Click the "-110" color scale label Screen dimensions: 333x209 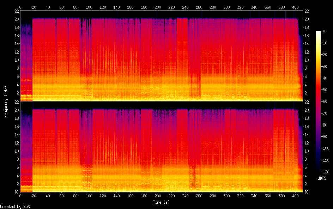(325, 160)
